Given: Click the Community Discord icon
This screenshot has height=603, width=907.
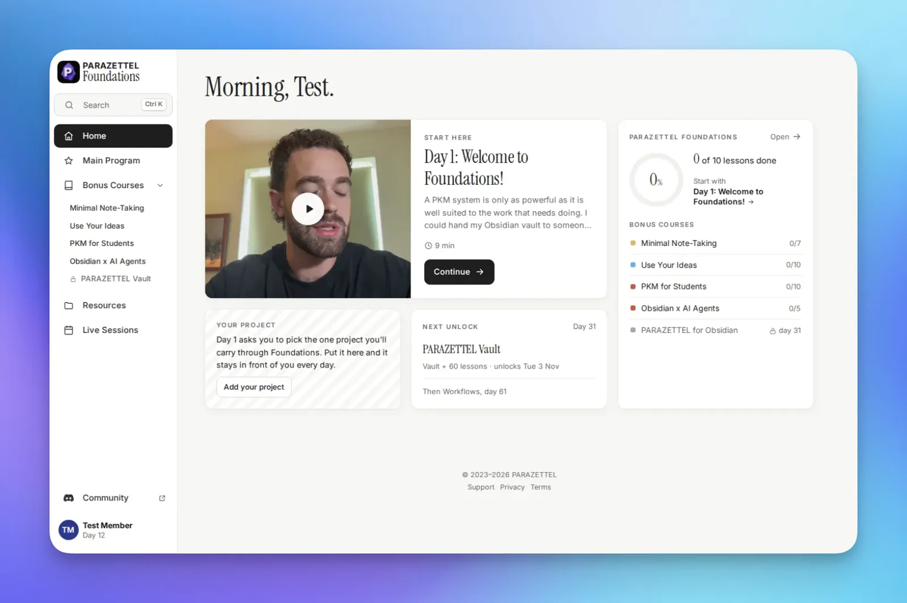Looking at the screenshot, I should (x=69, y=498).
